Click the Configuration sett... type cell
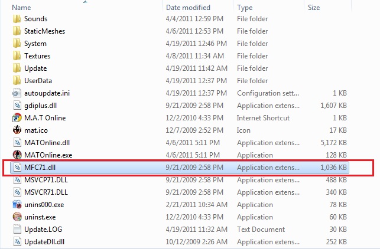The height and width of the screenshot is (249, 380). tap(268, 93)
